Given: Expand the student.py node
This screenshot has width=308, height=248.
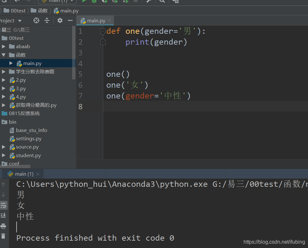Looking at the screenshot, I should (4, 155).
